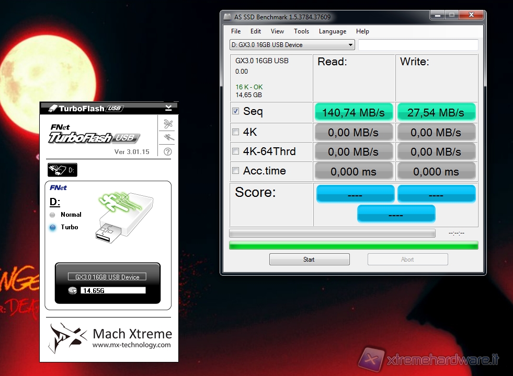Enable the 4K benchmark checkbox
This screenshot has width=513, height=376.
point(235,132)
